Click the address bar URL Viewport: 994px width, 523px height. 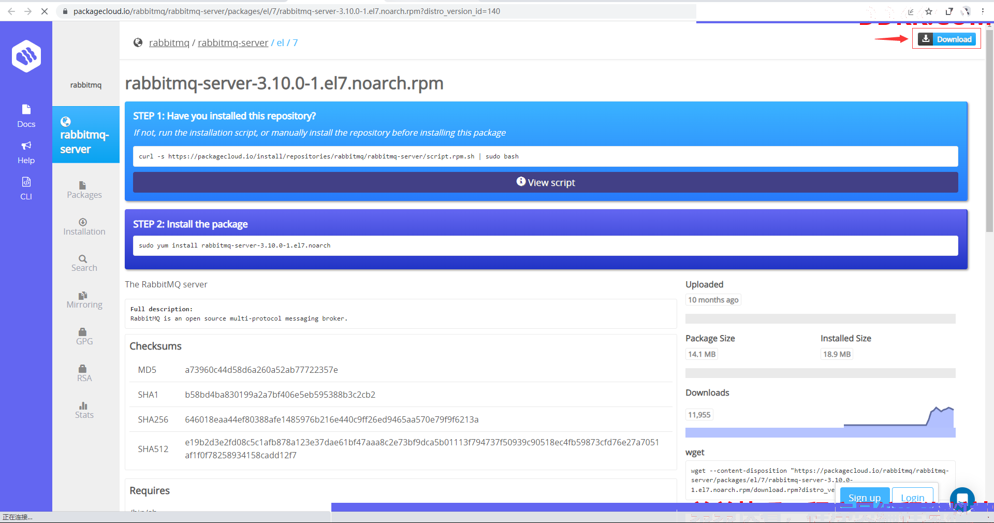coord(287,11)
